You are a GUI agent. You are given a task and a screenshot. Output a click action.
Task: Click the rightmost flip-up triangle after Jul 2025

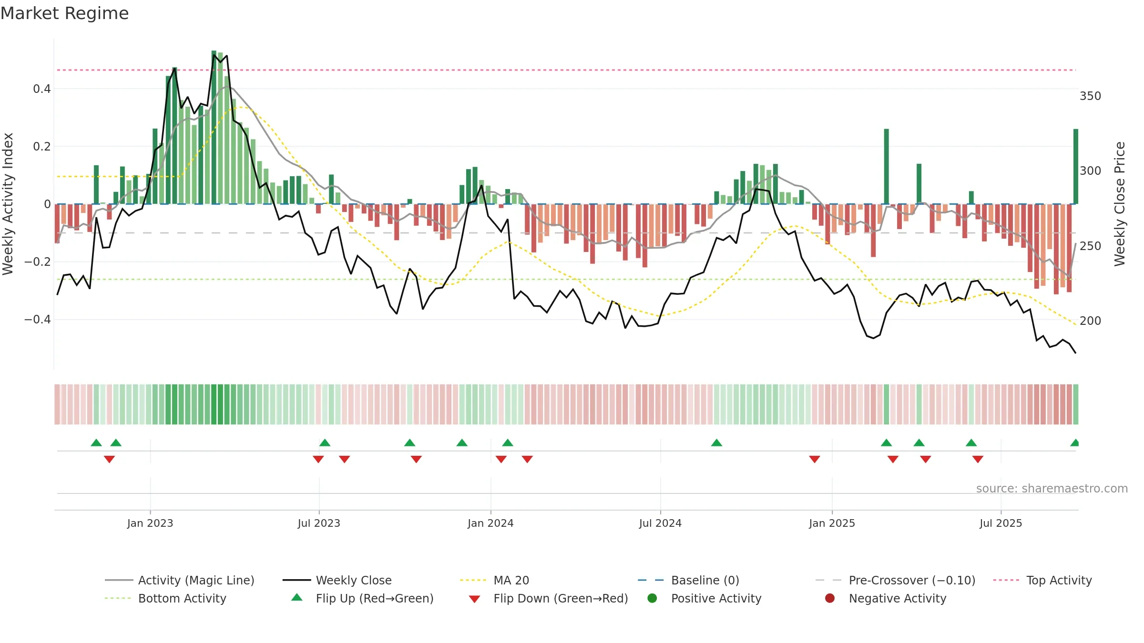tap(1075, 442)
